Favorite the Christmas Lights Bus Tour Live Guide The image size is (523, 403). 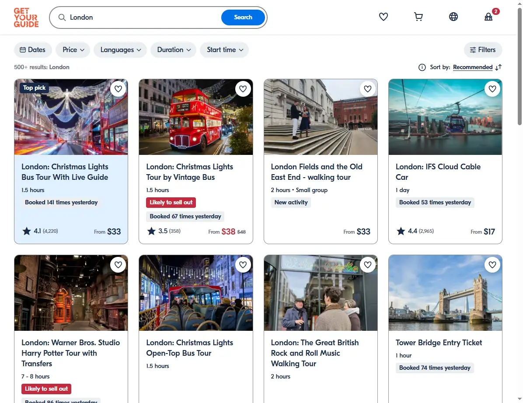coord(118,89)
